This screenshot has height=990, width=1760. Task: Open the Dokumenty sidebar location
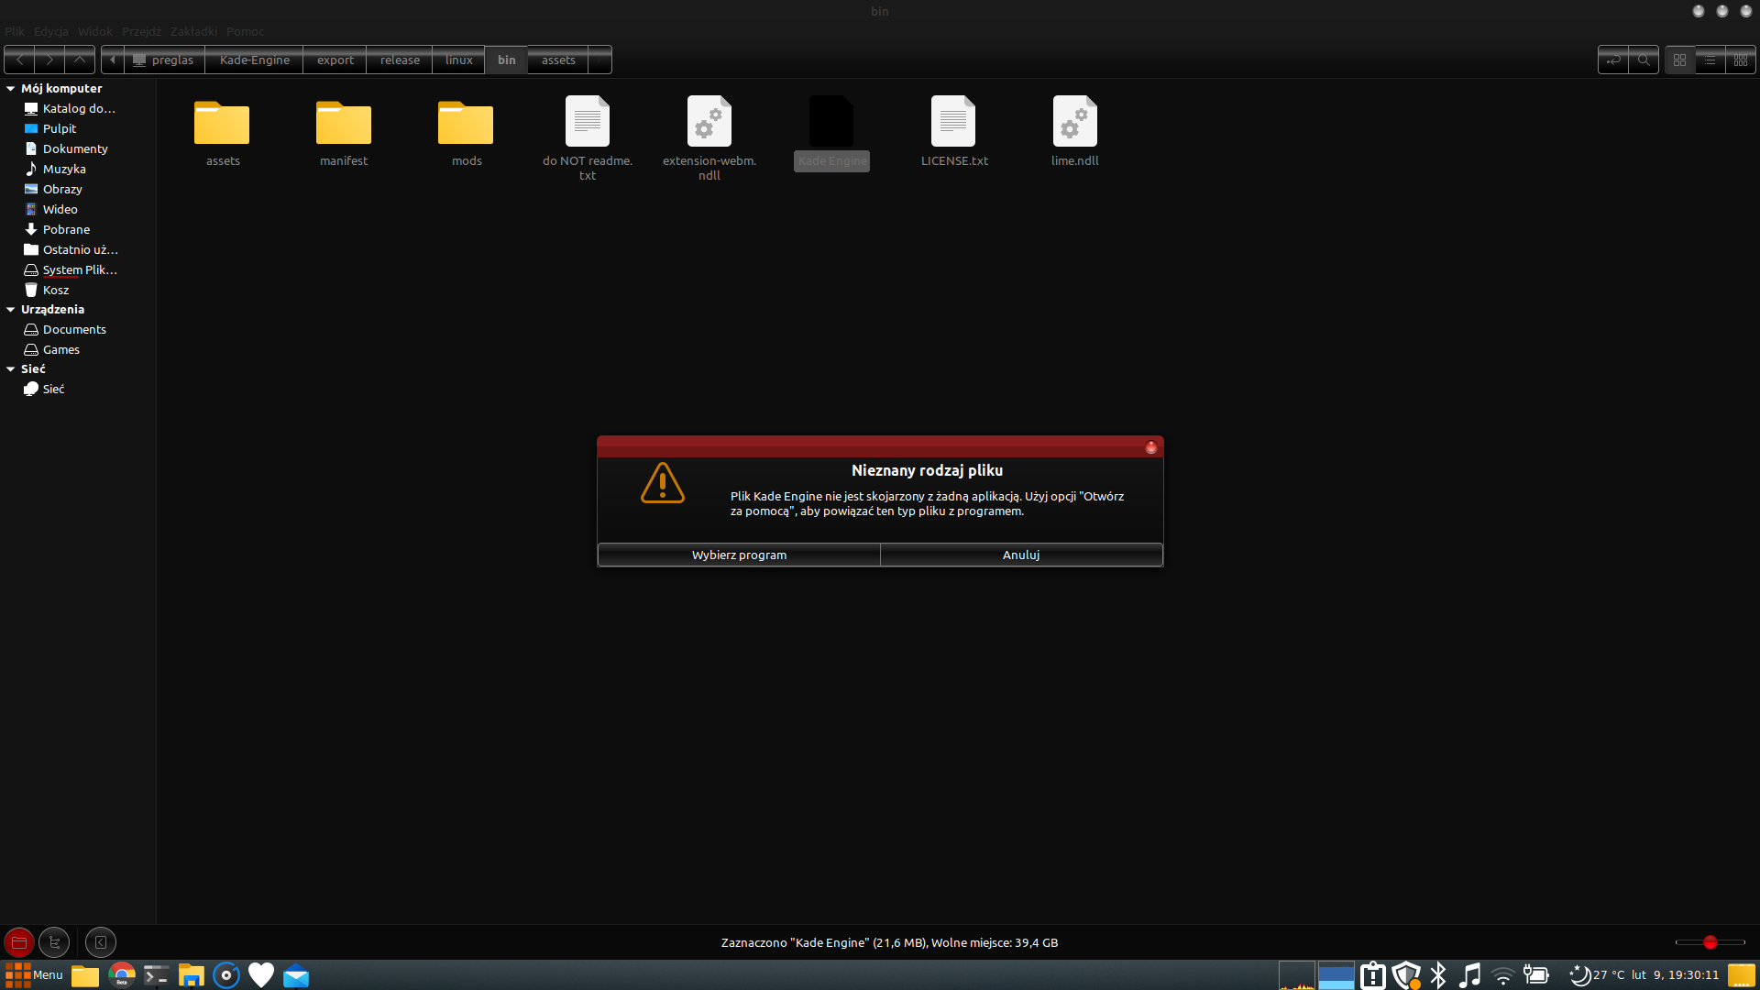[x=74, y=148]
